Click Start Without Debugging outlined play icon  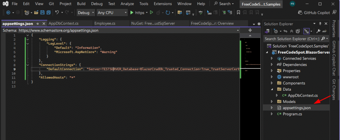152,13
